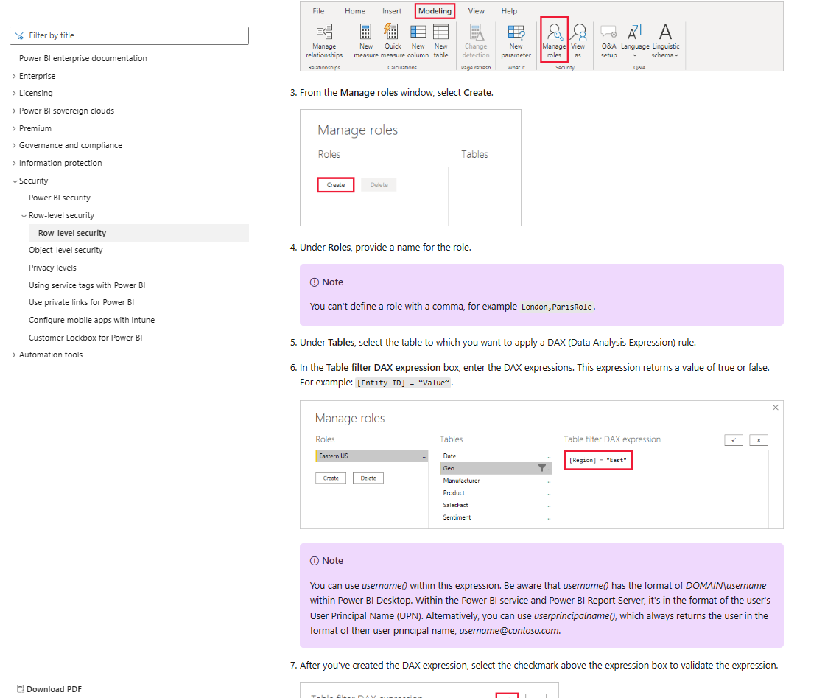Open Customer Lockbox for Power BI
839x698 pixels.
point(85,338)
